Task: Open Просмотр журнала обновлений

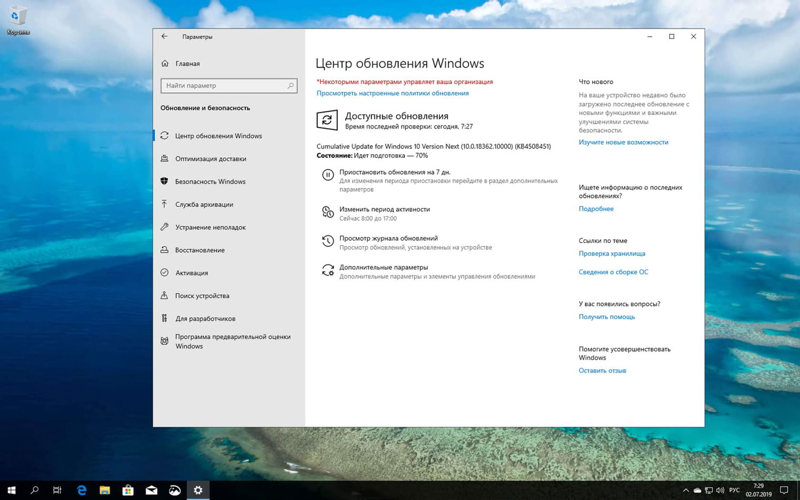Action: [389, 238]
